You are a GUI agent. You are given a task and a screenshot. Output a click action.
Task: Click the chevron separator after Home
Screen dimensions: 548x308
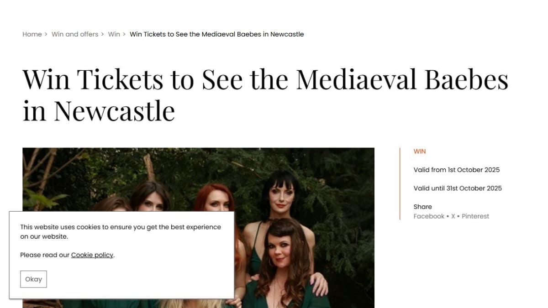pos(46,34)
